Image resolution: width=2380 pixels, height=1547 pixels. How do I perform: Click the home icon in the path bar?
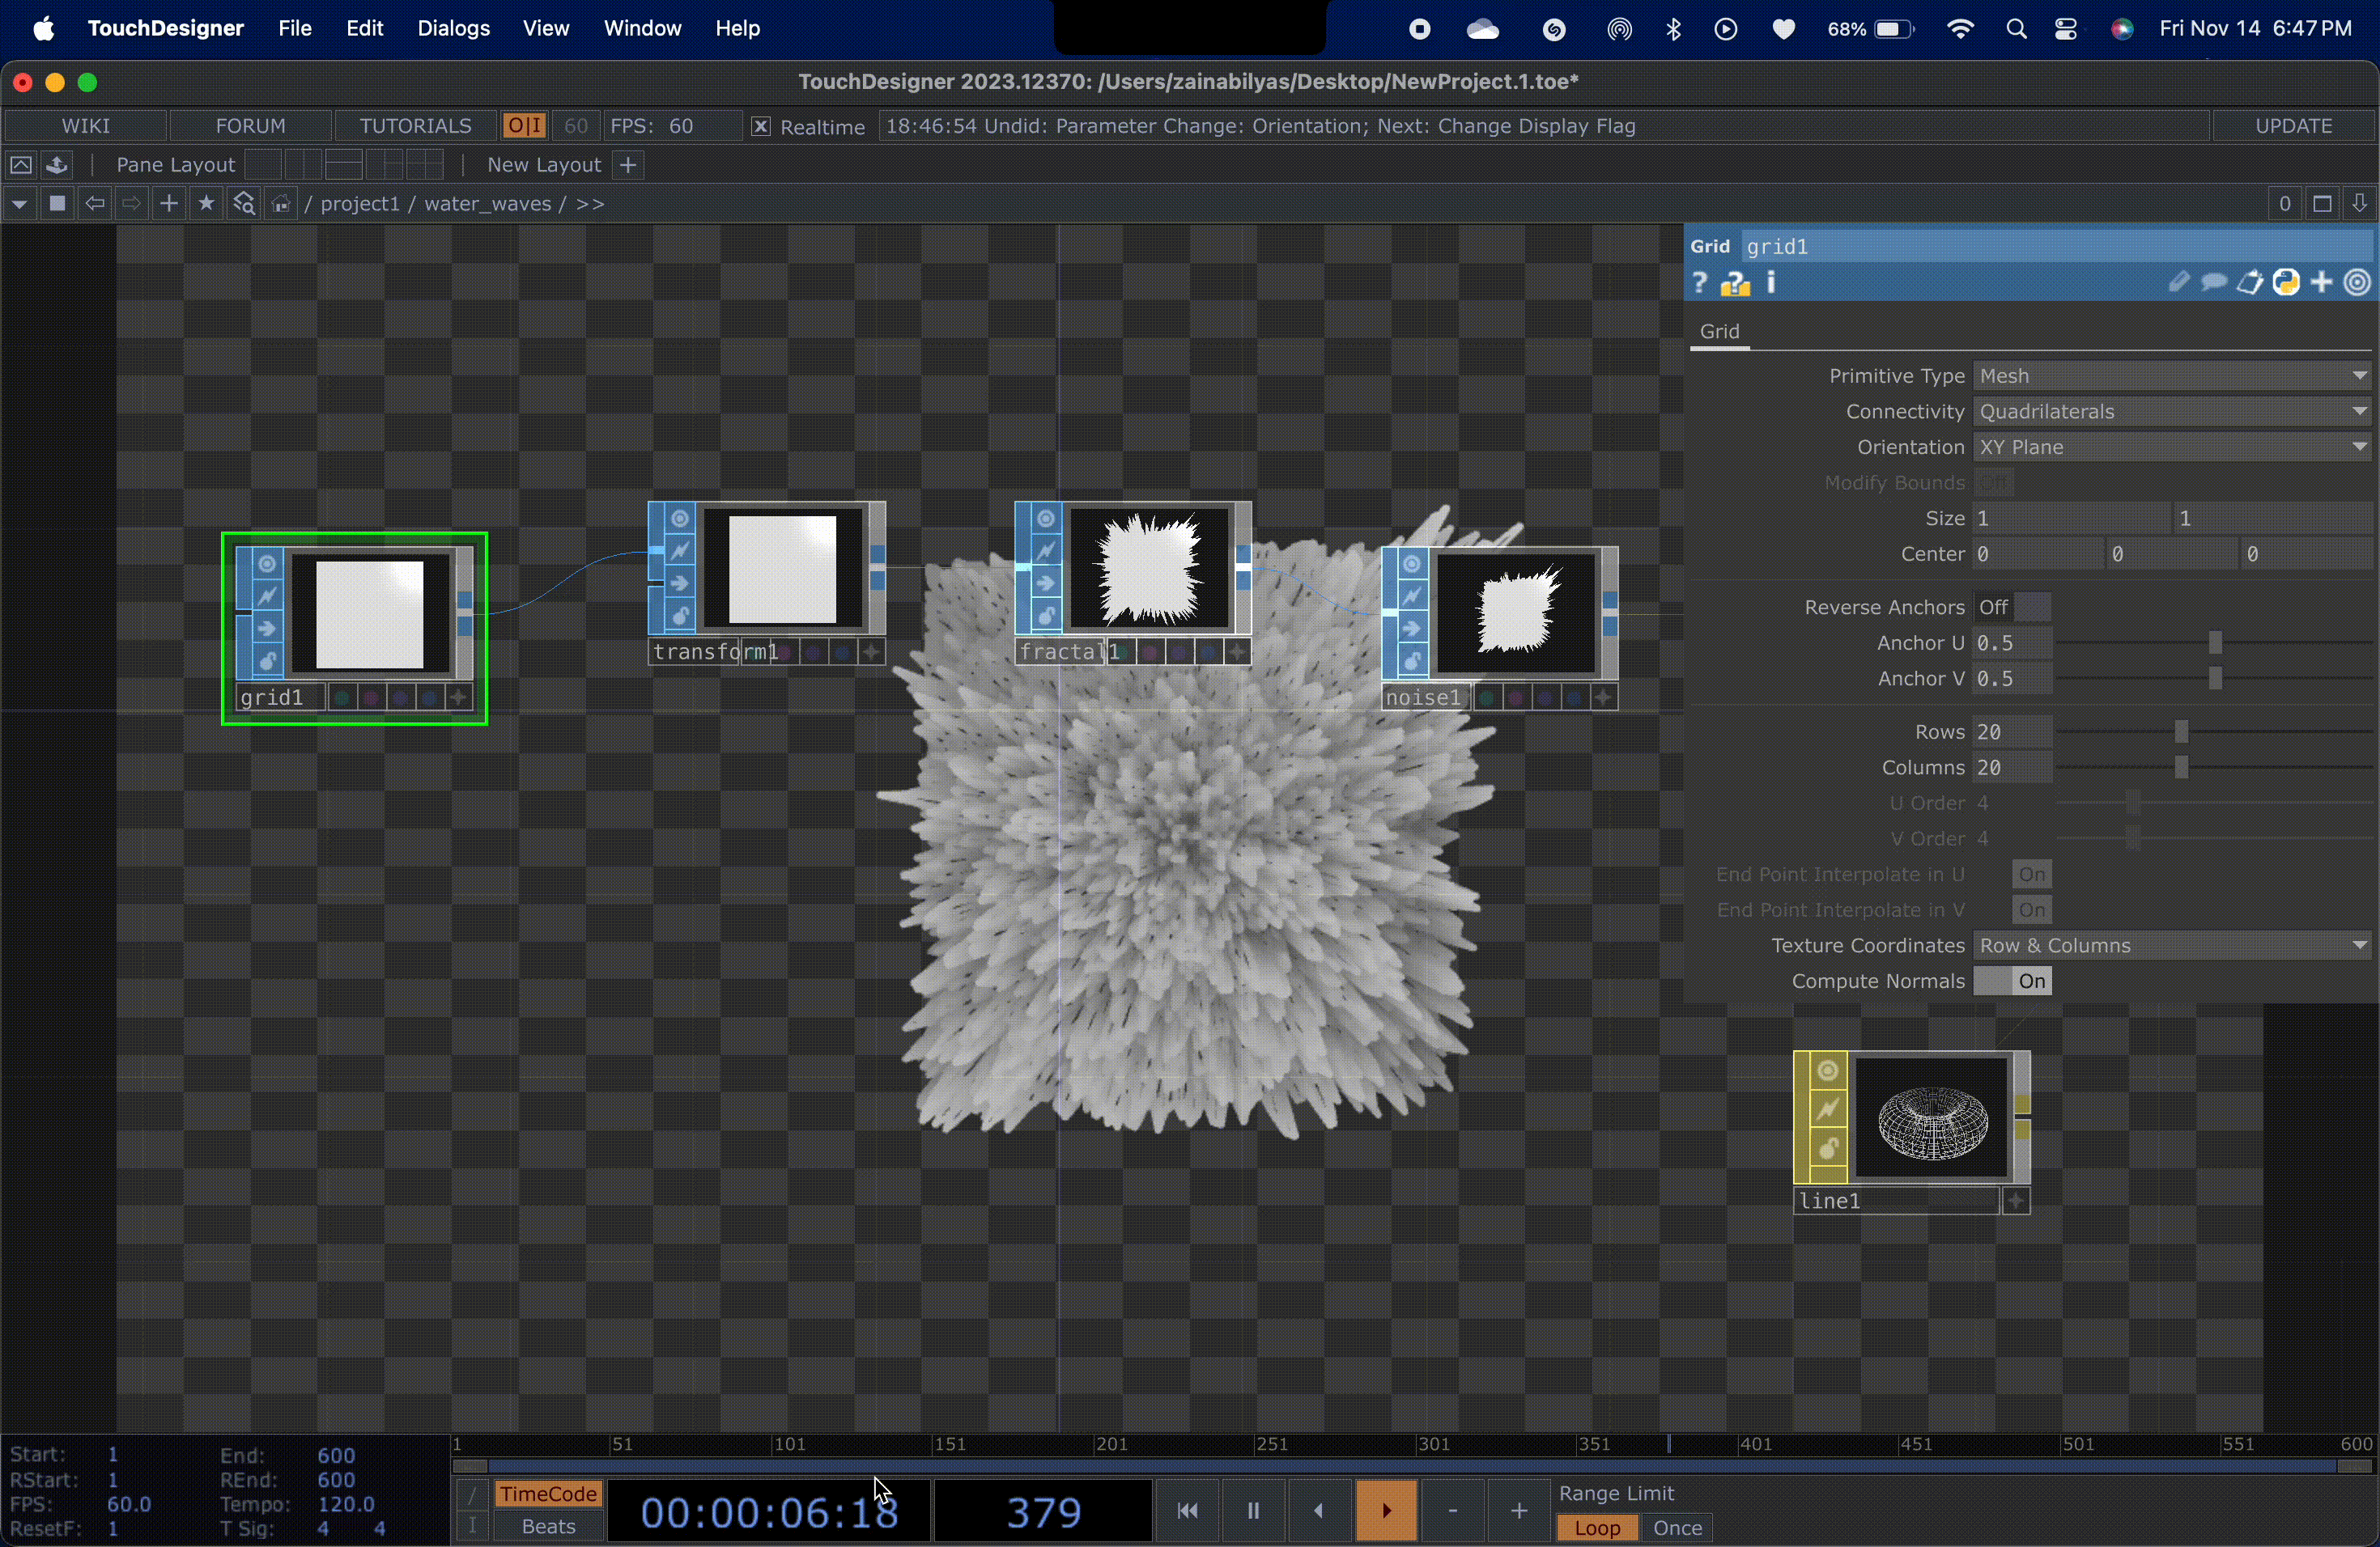[x=281, y=203]
